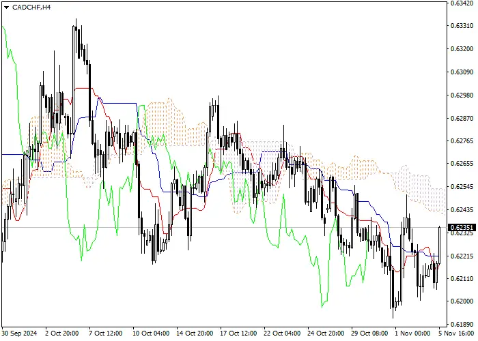
Task: Click price axis label 0.62765
Action: point(462,141)
